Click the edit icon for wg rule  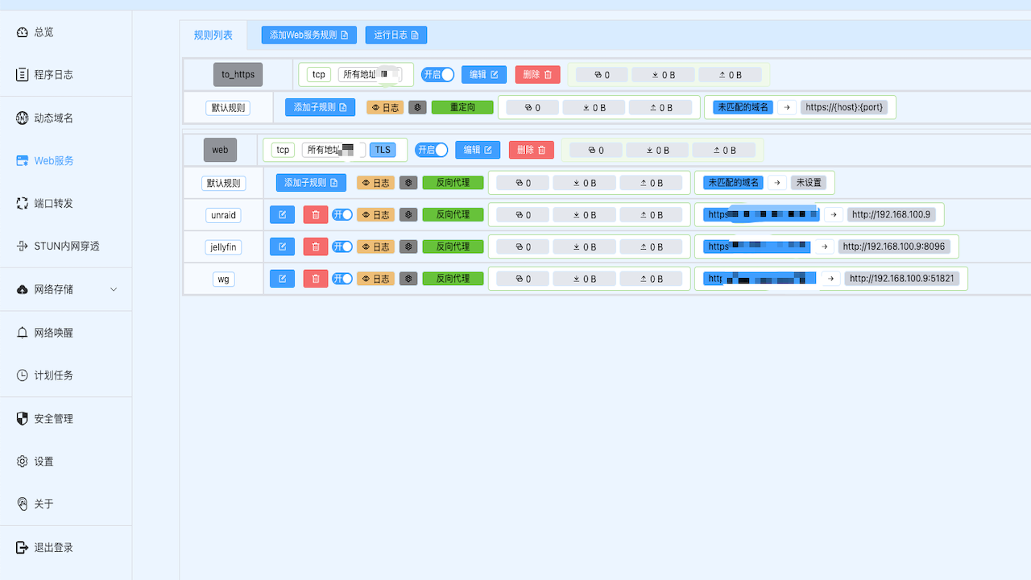pyautogui.click(x=282, y=279)
